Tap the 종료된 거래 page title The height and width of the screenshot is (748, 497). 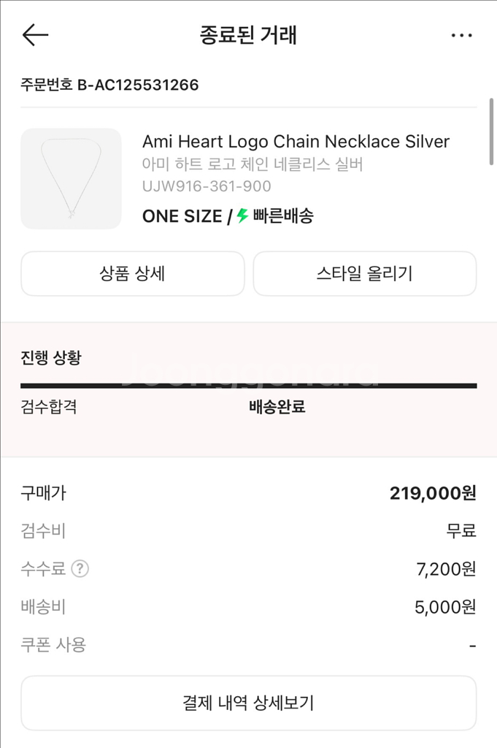tap(248, 35)
